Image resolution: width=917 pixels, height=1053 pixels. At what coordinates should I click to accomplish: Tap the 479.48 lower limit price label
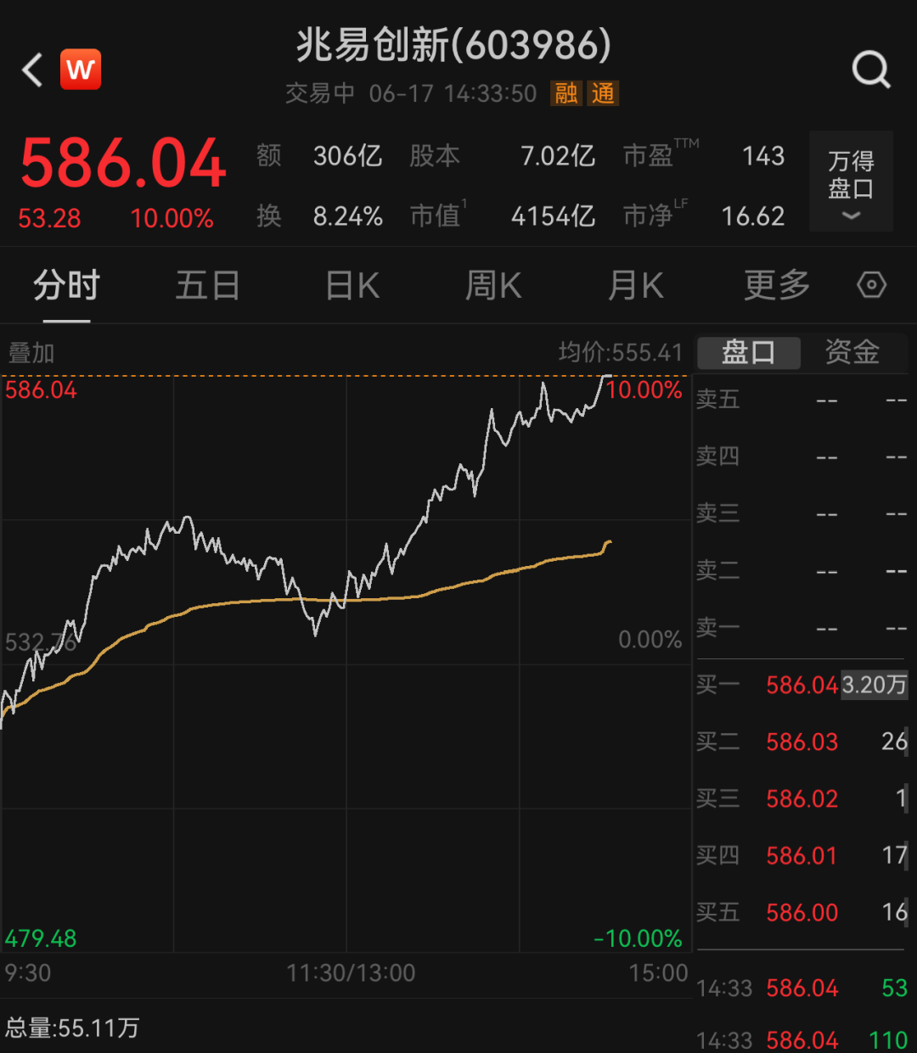41,938
